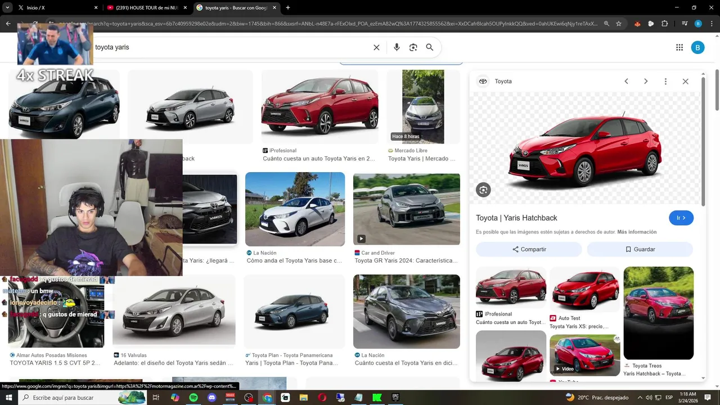This screenshot has height=405, width=720.
Task: Click the preview panel scrollbar
Action: tap(703, 141)
